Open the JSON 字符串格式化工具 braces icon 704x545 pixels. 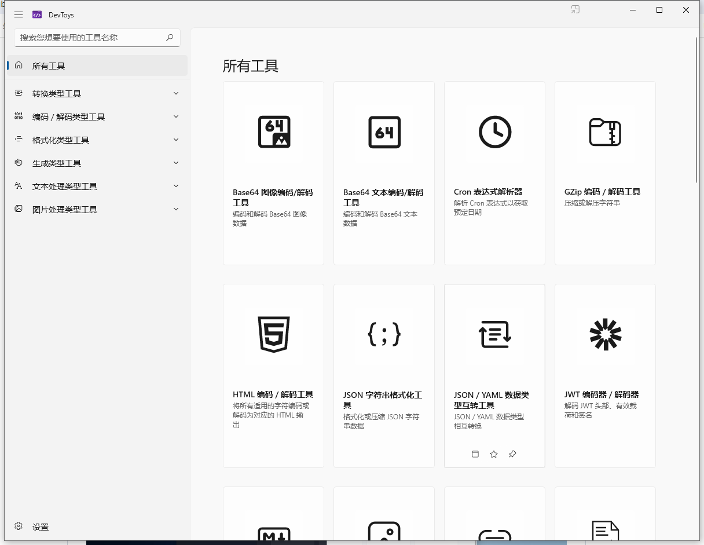384,334
